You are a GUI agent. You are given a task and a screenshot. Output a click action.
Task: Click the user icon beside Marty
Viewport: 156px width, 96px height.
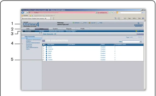tap(46, 55)
